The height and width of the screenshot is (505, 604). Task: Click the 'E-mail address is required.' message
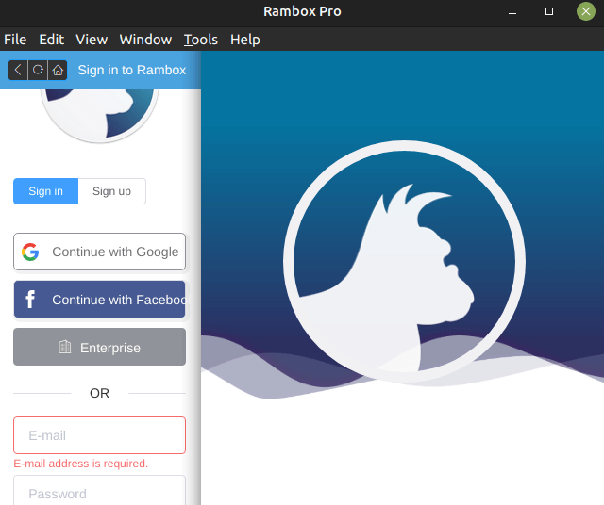coord(81,464)
